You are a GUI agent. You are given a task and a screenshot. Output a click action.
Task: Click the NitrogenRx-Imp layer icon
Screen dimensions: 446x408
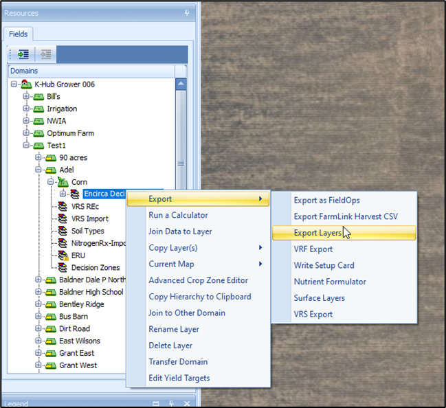(x=63, y=243)
